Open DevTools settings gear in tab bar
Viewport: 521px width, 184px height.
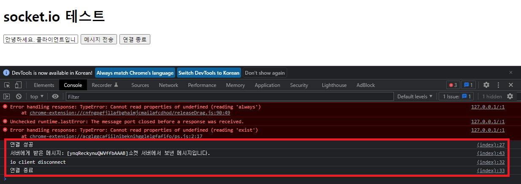[x=486, y=85]
